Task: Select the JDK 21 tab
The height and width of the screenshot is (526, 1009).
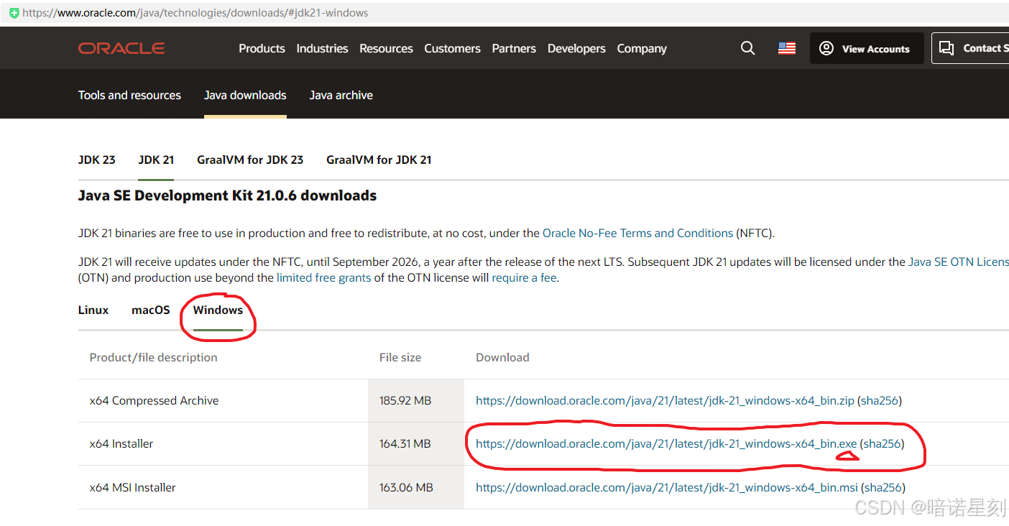Action: 156,160
